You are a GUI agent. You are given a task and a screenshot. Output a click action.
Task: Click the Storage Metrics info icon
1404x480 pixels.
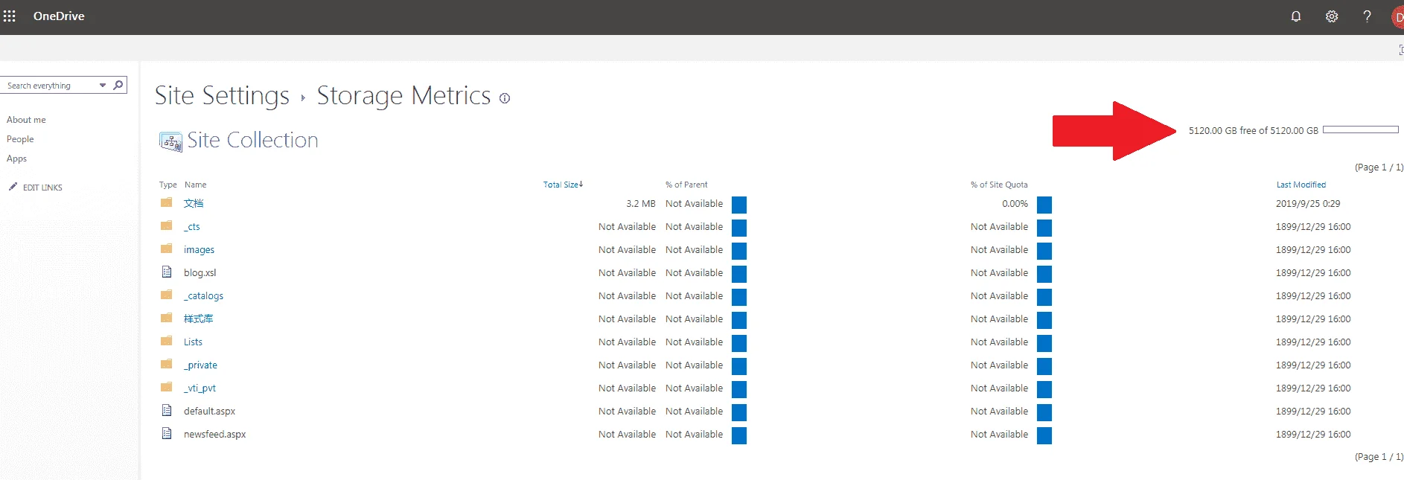coord(505,98)
